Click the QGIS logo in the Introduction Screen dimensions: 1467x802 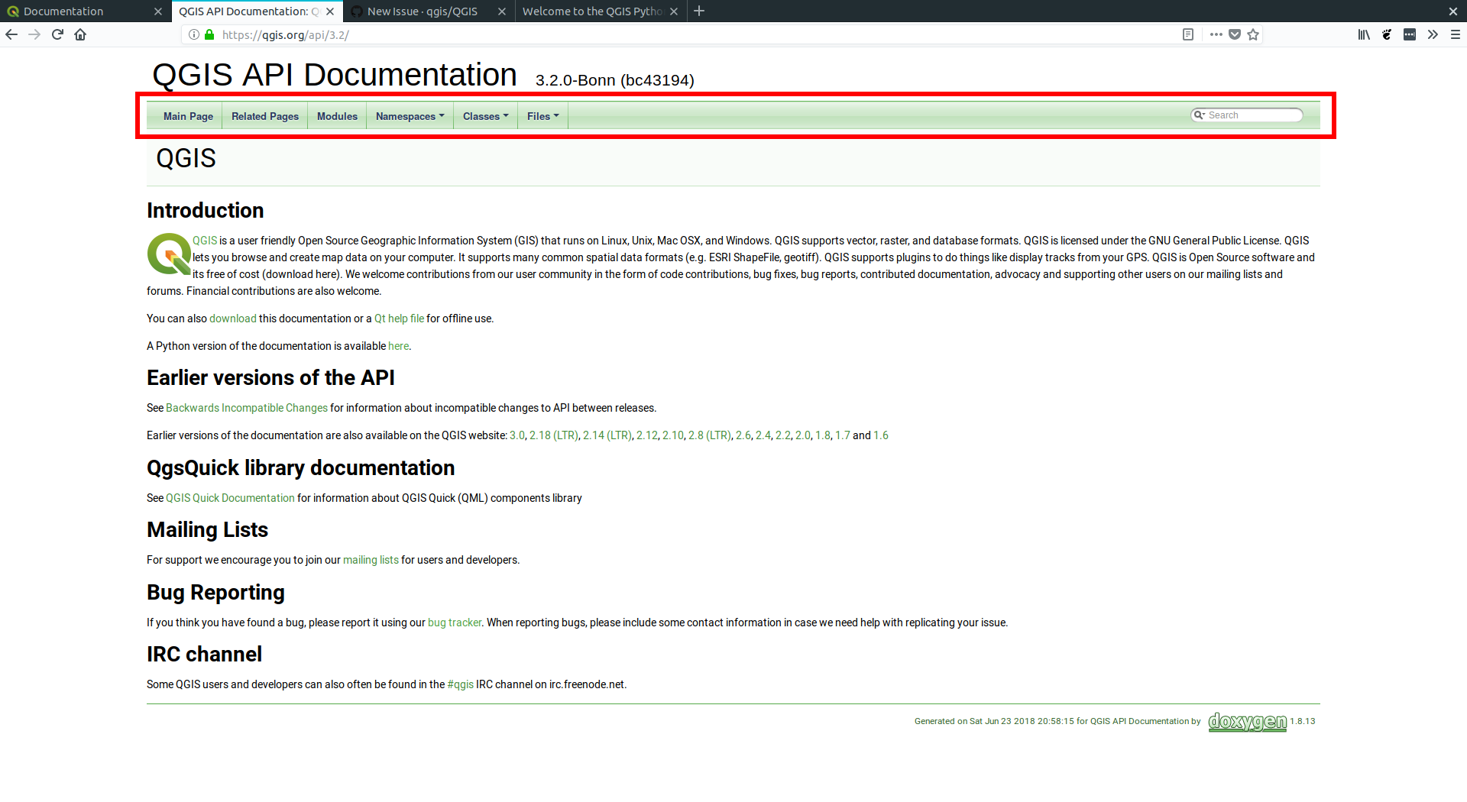tap(168, 254)
